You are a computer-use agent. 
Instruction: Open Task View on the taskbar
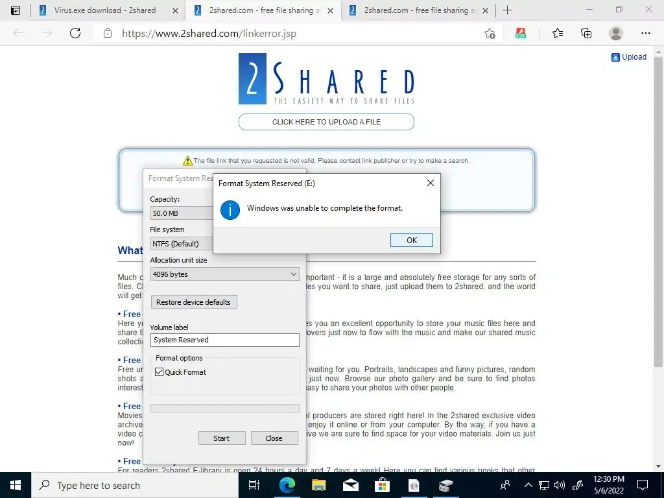[x=254, y=485]
